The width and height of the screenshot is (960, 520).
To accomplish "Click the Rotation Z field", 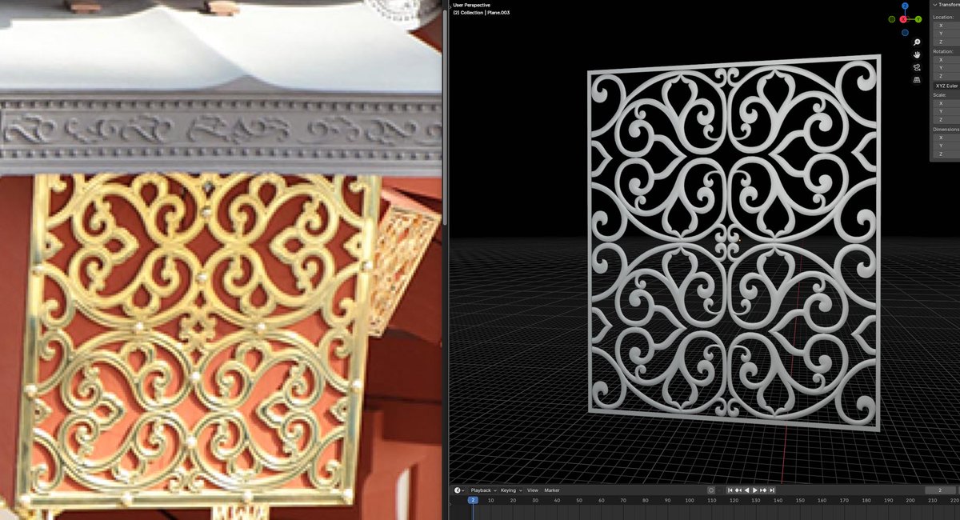I will [x=946, y=76].
